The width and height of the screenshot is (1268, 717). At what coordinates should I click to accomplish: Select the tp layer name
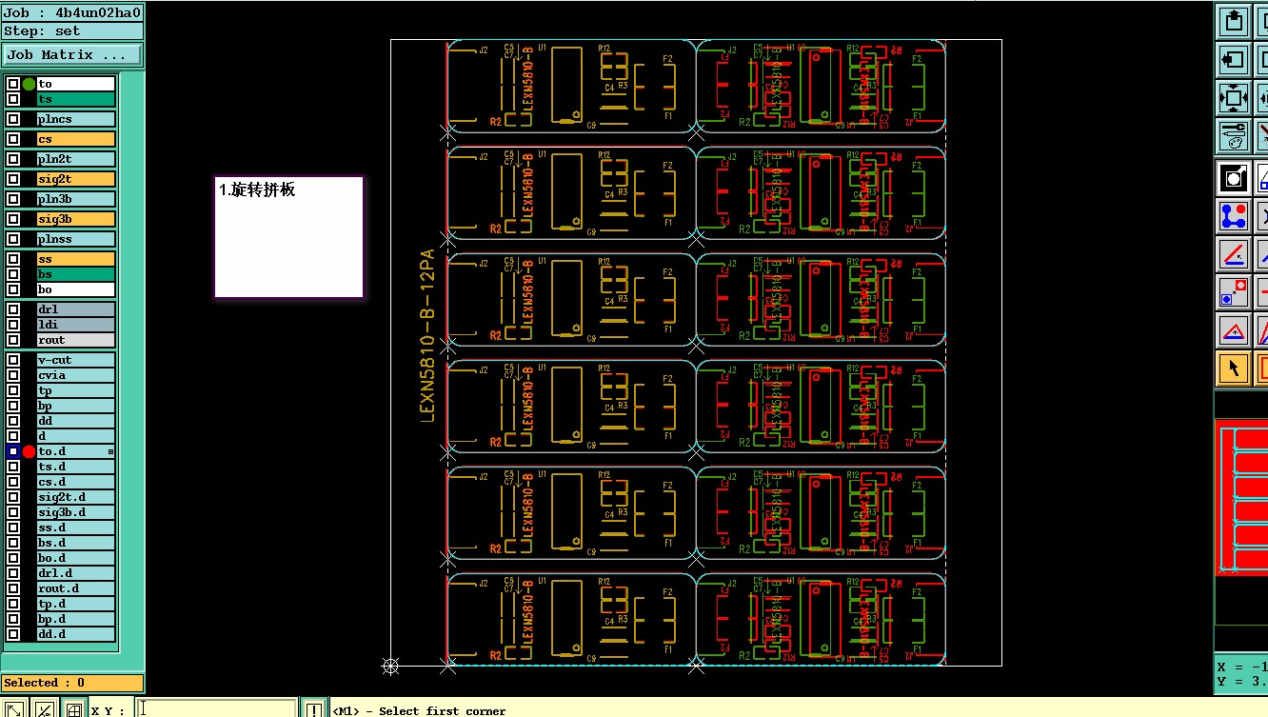click(x=76, y=390)
